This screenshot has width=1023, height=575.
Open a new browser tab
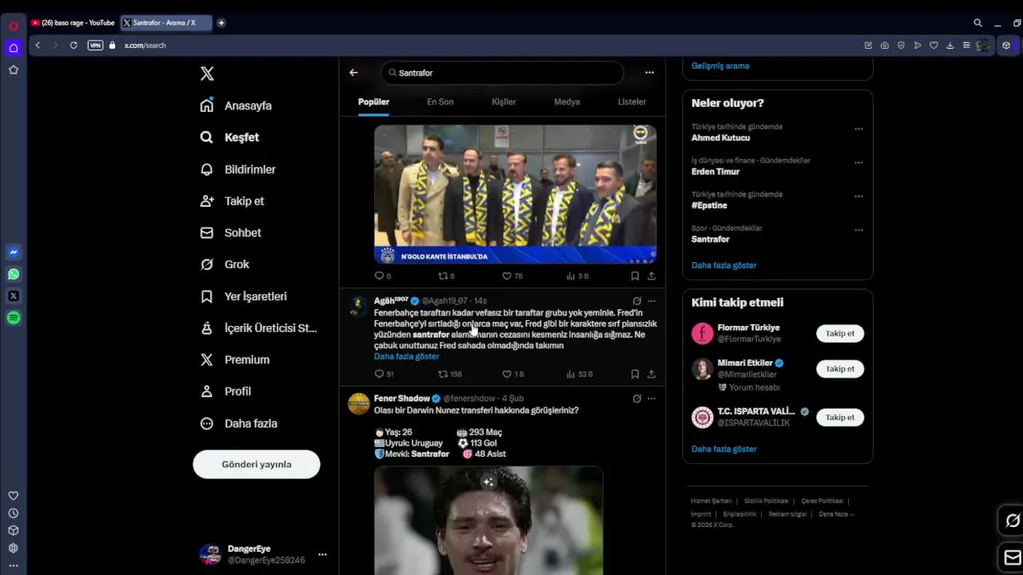pos(221,23)
